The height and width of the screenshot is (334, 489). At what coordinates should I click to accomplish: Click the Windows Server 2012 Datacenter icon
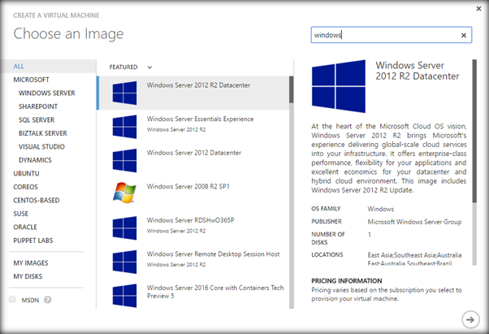(x=124, y=160)
